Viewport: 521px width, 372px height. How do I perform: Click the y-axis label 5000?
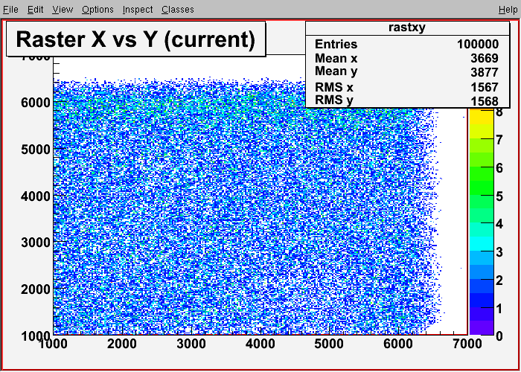pyautogui.click(x=36, y=150)
